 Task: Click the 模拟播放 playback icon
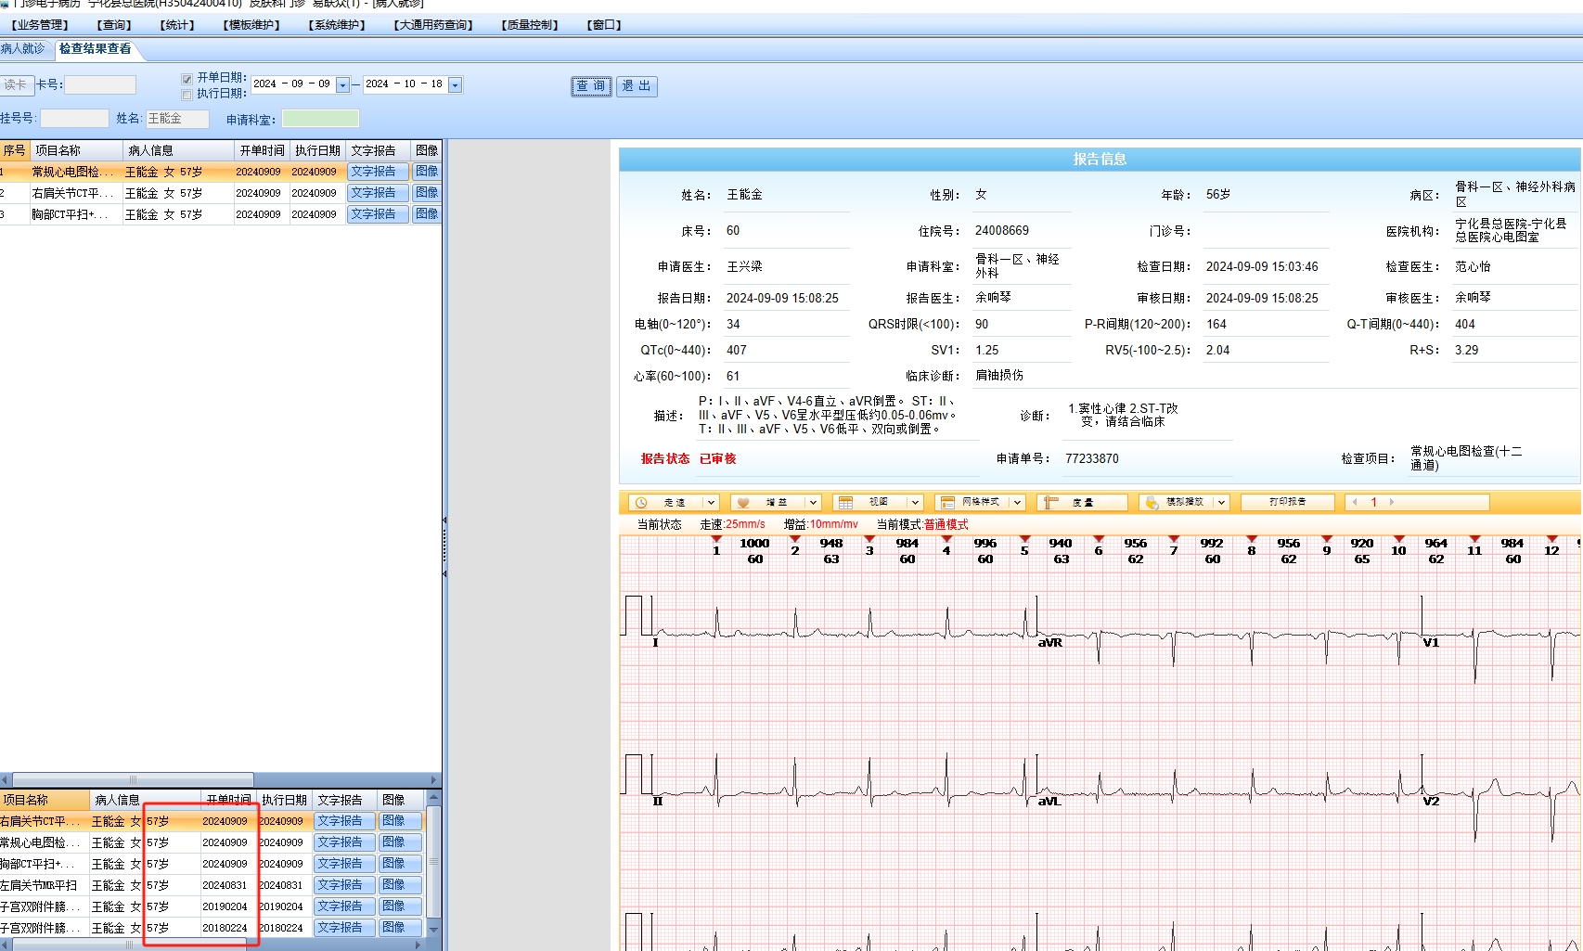[x=1152, y=503]
